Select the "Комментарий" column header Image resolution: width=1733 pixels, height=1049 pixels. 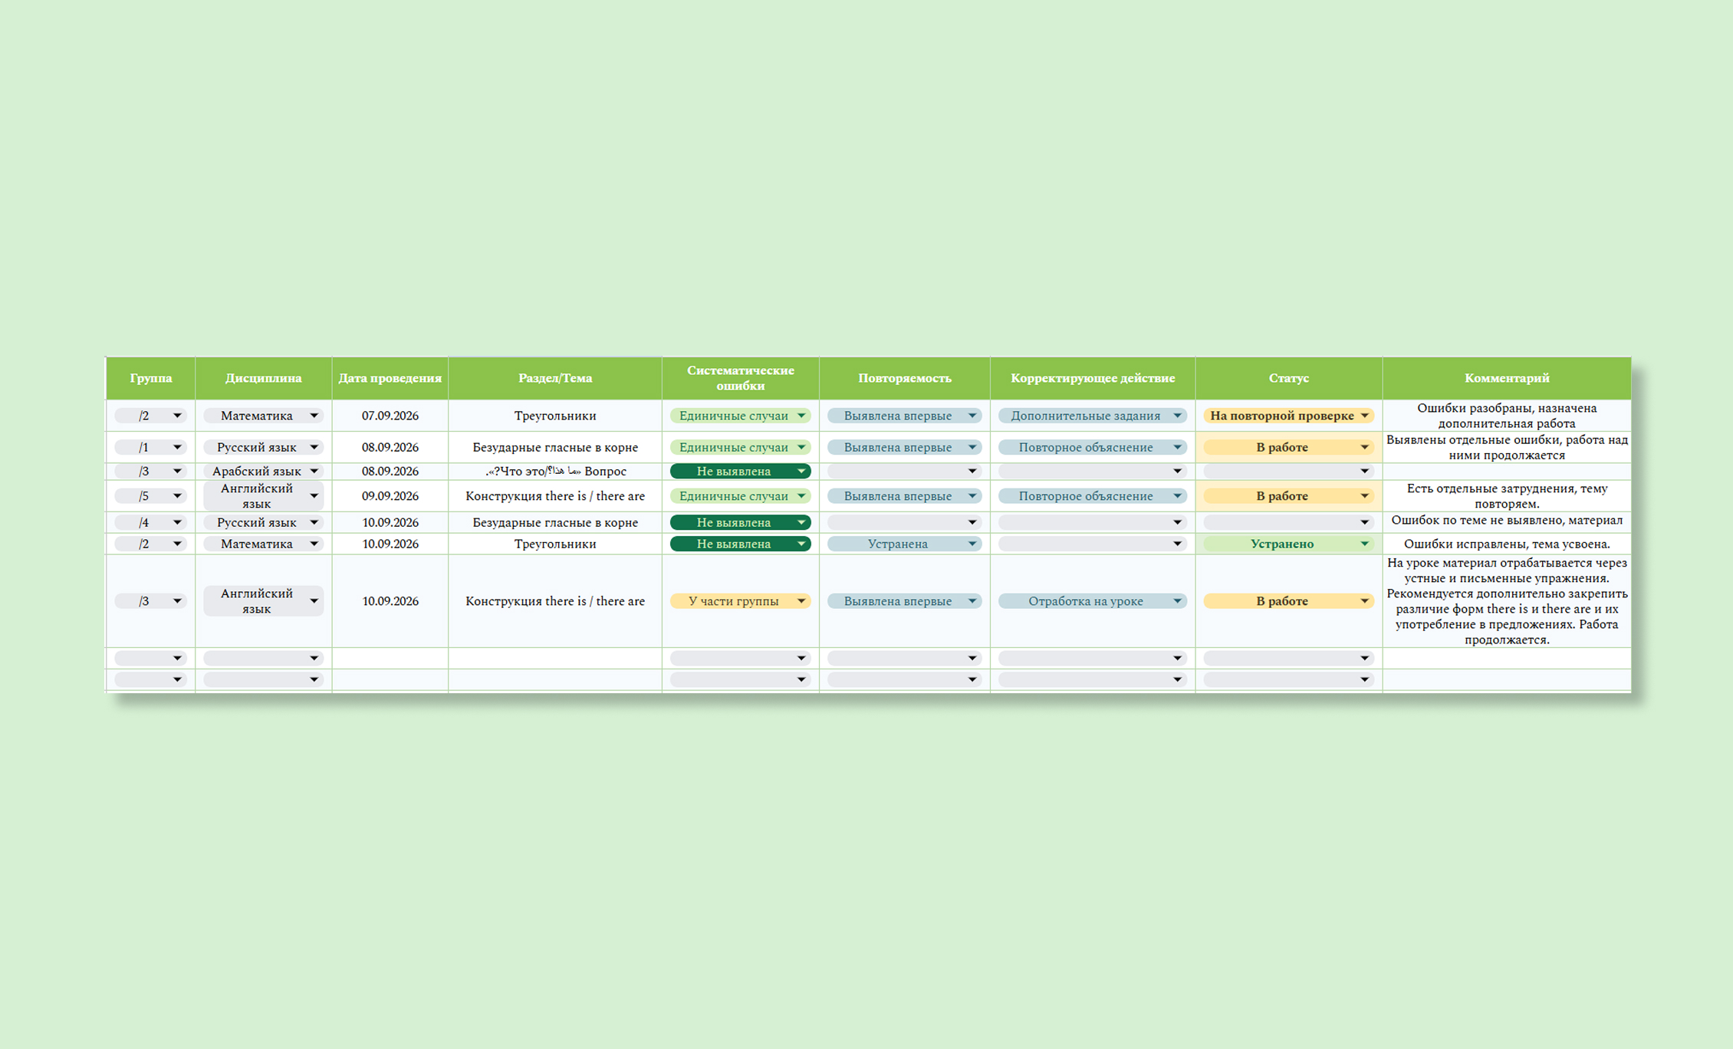tap(1507, 378)
